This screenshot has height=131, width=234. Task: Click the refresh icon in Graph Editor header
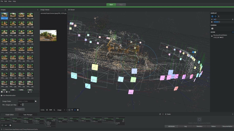(160, 114)
